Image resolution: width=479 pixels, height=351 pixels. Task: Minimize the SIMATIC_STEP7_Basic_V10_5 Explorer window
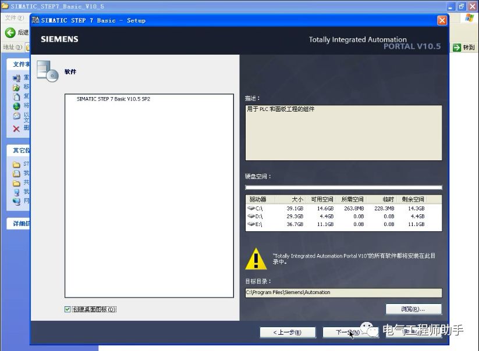tap(450, 6)
